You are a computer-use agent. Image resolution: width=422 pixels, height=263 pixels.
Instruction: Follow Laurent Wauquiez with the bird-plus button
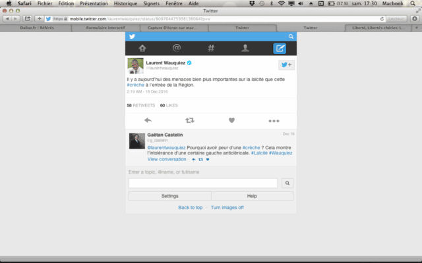coord(286,65)
